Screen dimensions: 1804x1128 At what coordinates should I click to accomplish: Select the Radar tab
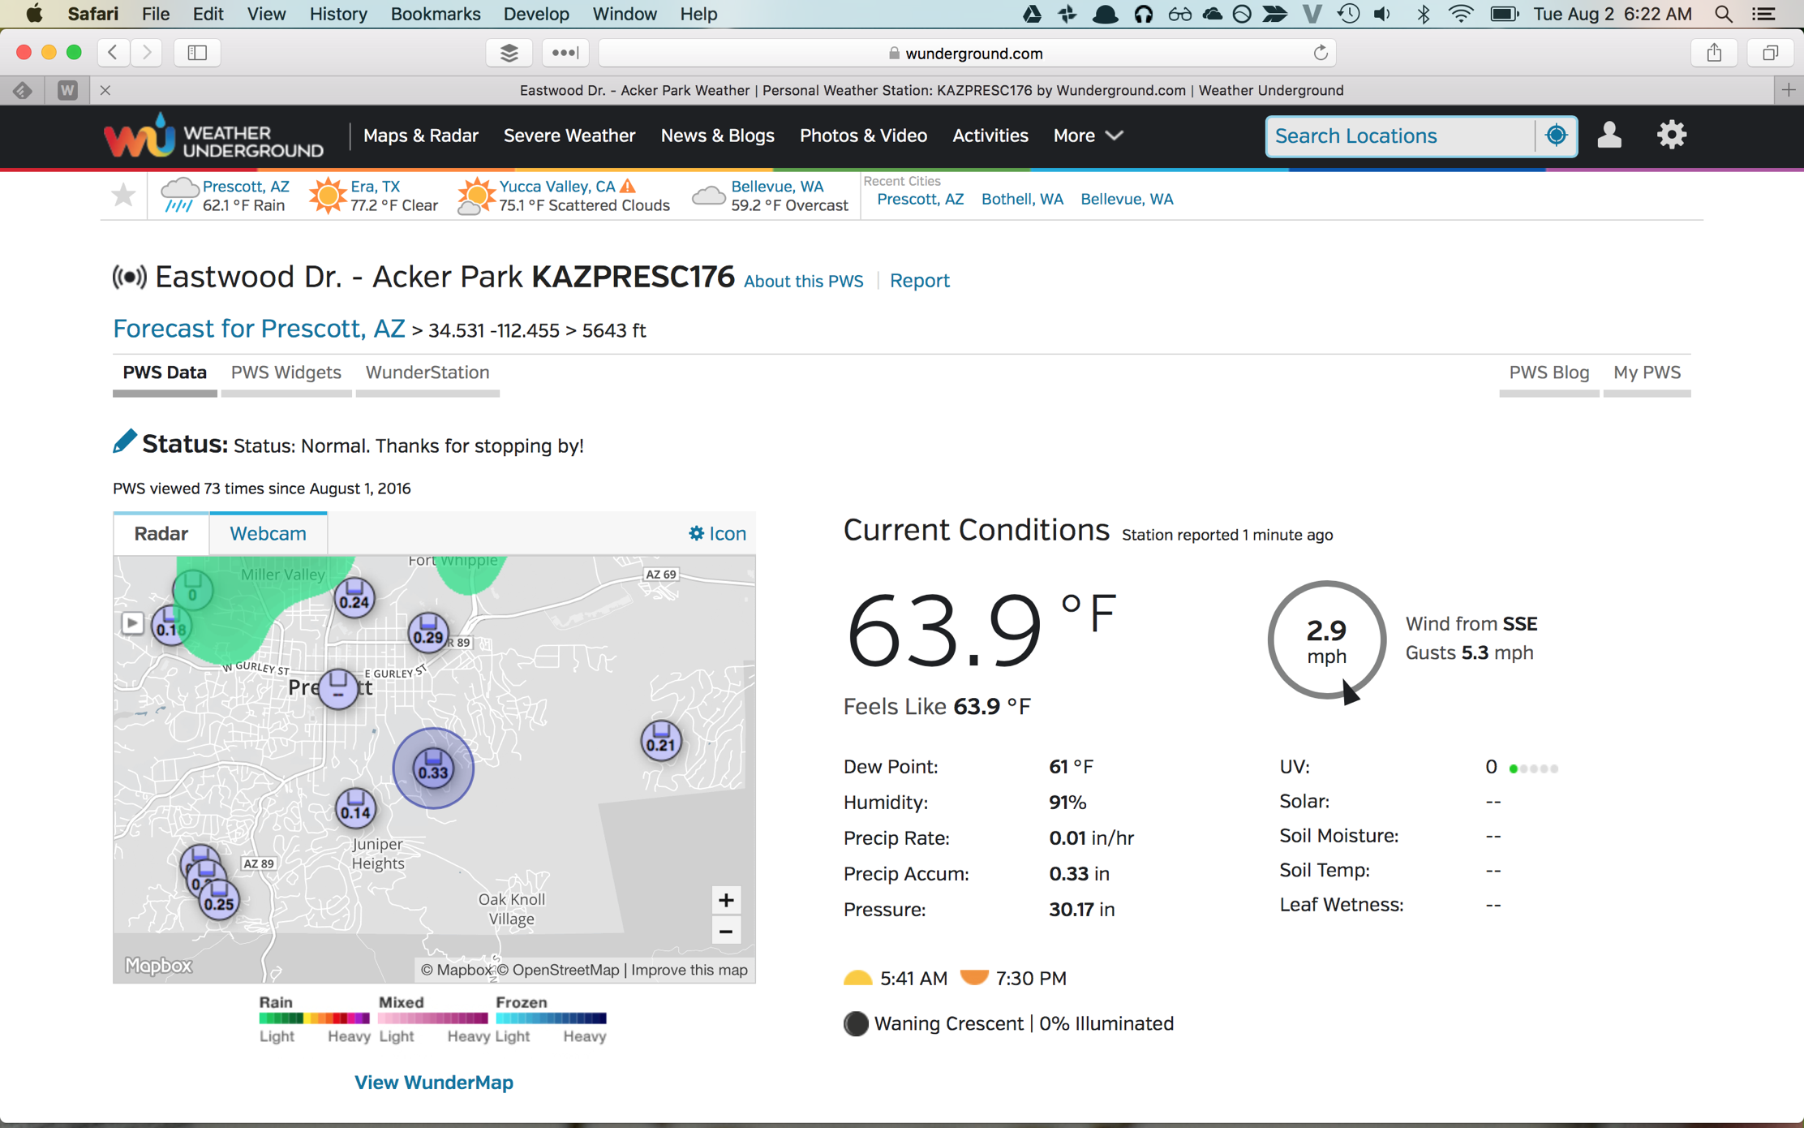(161, 533)
